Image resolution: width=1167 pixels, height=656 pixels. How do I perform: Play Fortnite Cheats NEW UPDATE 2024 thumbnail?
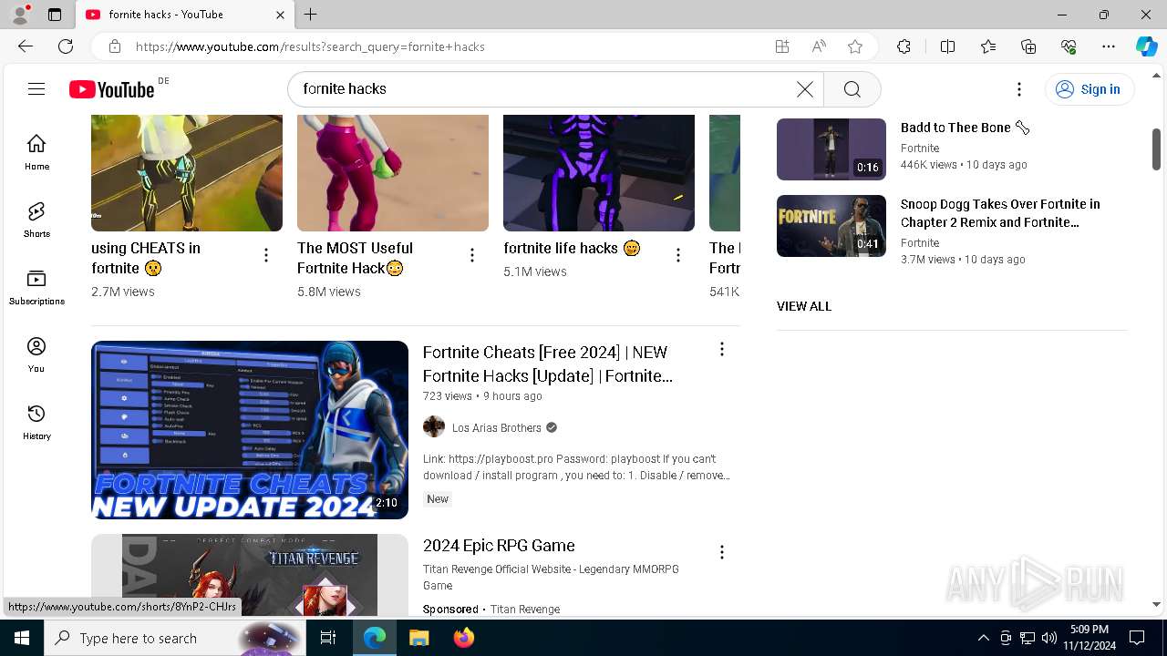(x=250, y=430)
